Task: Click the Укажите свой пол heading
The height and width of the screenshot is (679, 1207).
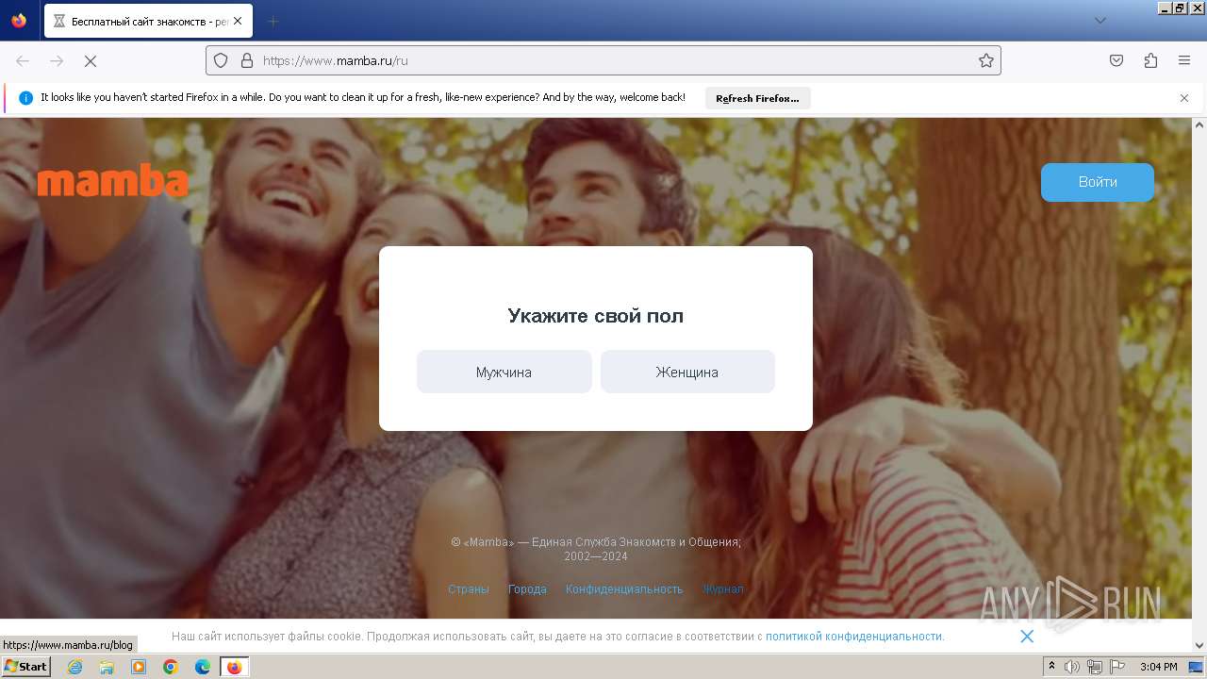Action: click(595, 316)
